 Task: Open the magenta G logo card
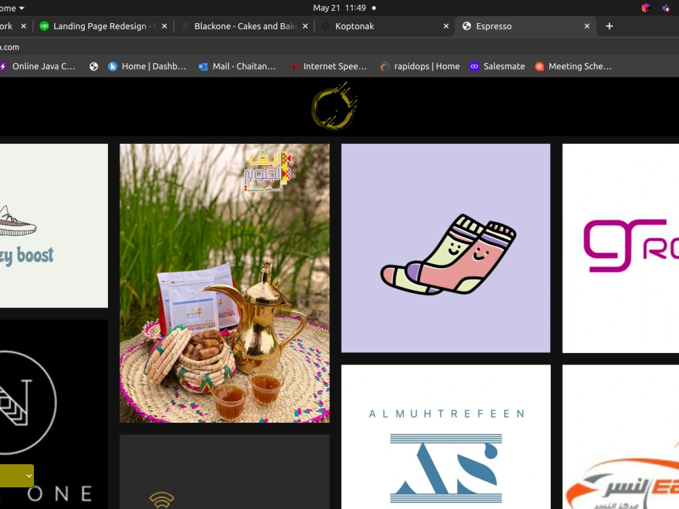coord(621,248)
